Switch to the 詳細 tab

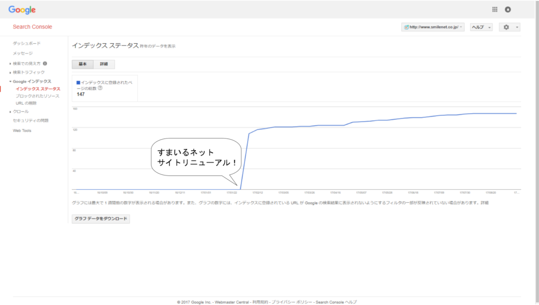click(x=104, y=64)
